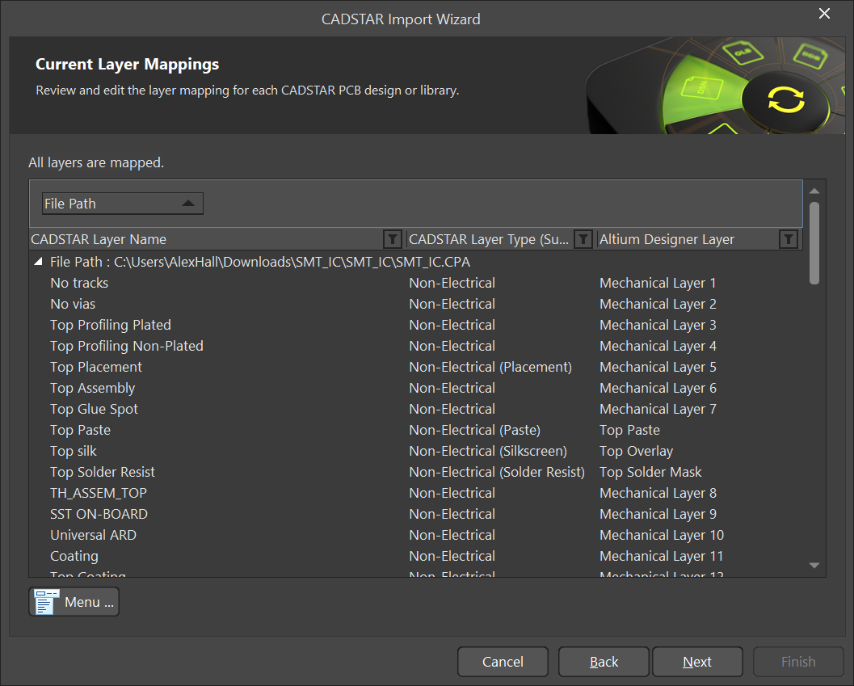Open the filter for CADSTAR Layer Name column
This screenshot has width=854, height=686.
pos(392,238)
